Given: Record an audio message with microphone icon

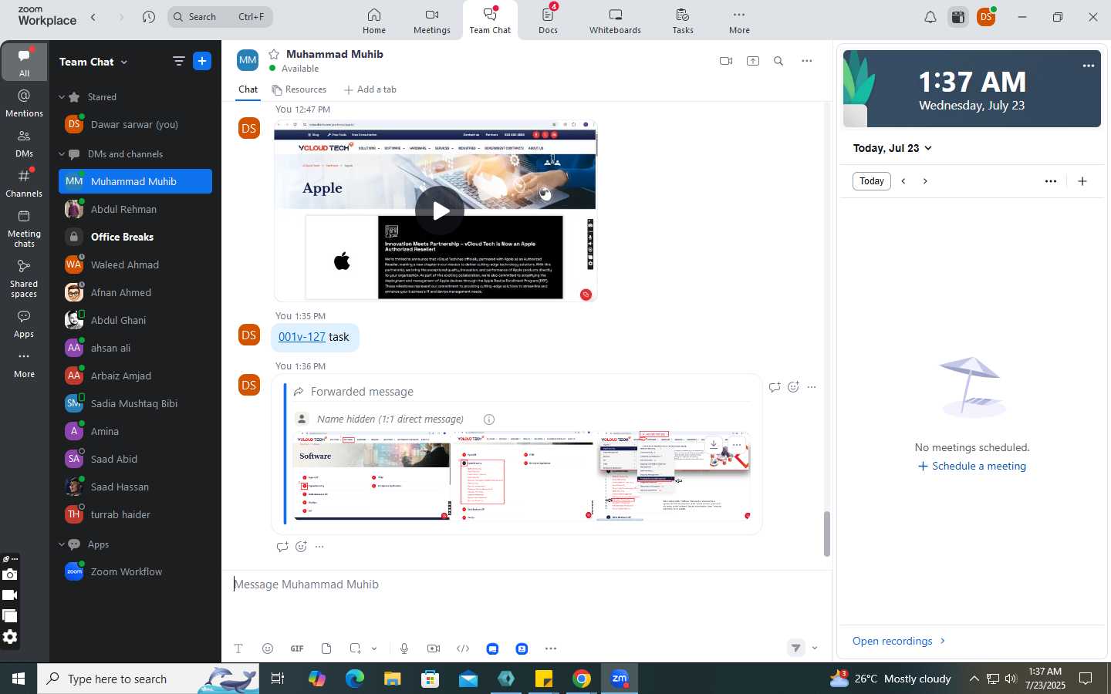Looking at the screenshot, I should tap(404, 649).
